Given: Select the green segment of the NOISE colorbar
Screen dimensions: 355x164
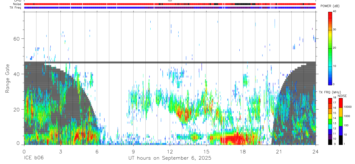Looking at the screenshot, I should tap(340, 121).
